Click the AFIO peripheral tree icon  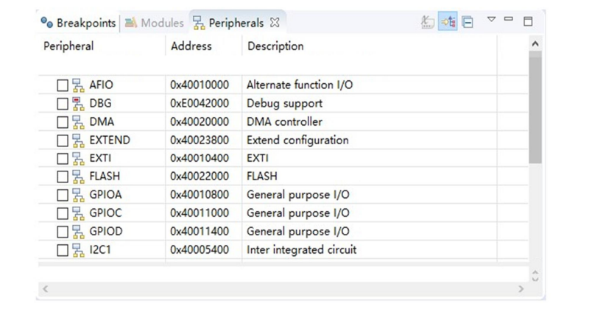click(79, 85)
